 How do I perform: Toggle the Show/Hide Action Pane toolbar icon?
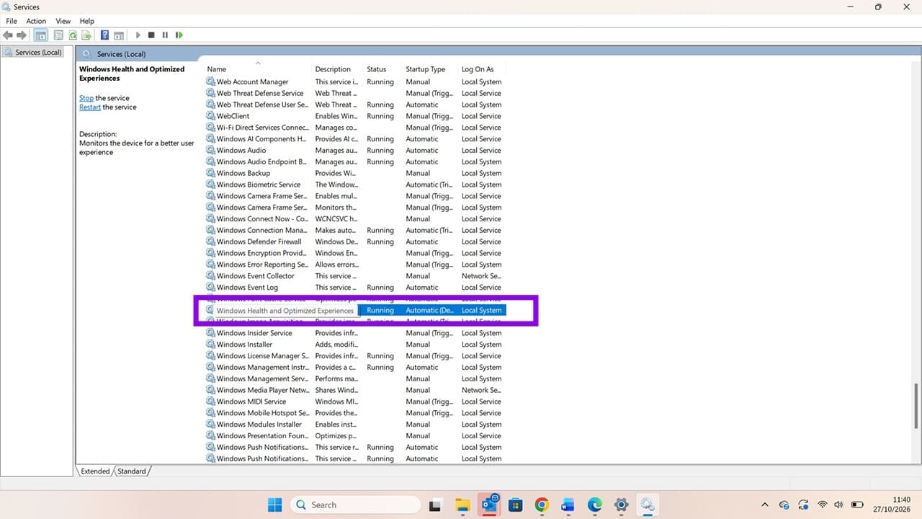(119, 35)
